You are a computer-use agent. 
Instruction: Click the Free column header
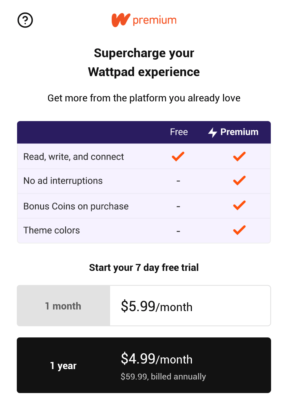point(179,132)
